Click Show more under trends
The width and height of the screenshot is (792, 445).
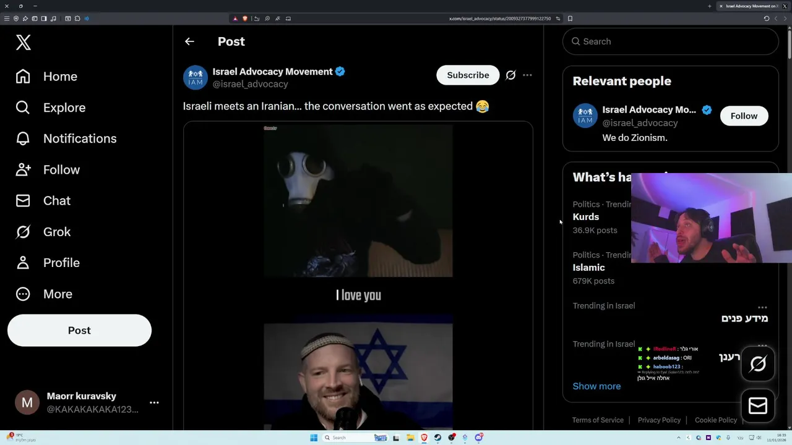pyautogui.click(x=596, y=386)
